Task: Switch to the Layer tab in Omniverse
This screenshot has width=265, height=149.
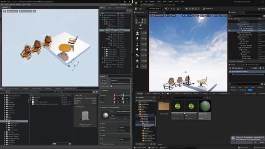Action: click(109, 7)
